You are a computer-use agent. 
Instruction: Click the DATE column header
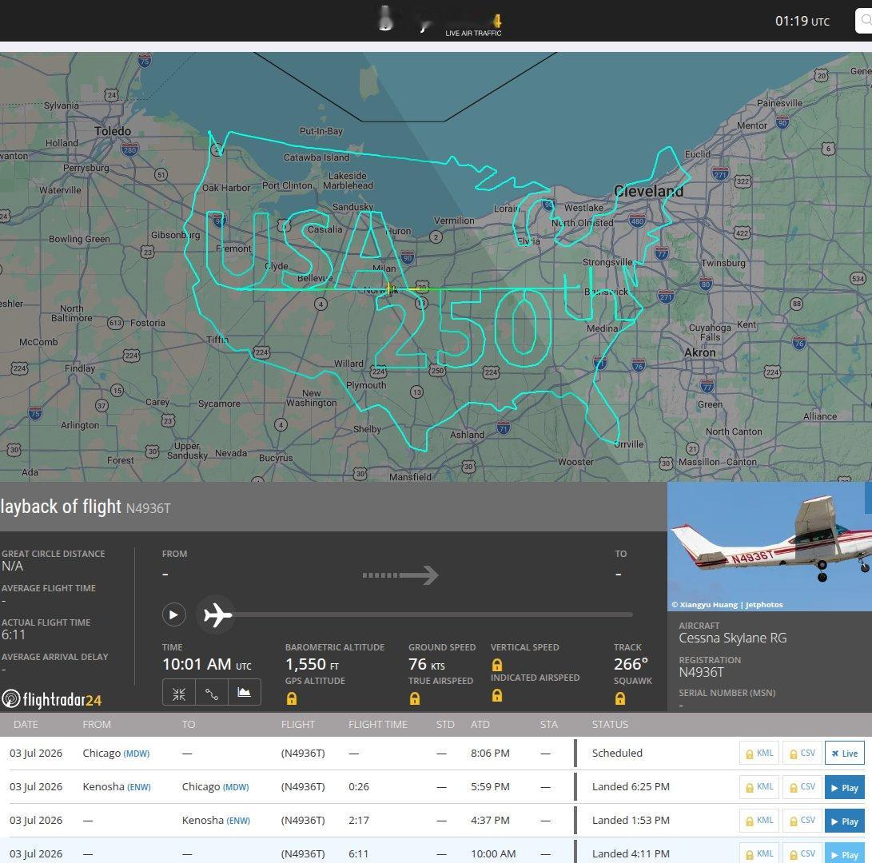coord(26,724)
